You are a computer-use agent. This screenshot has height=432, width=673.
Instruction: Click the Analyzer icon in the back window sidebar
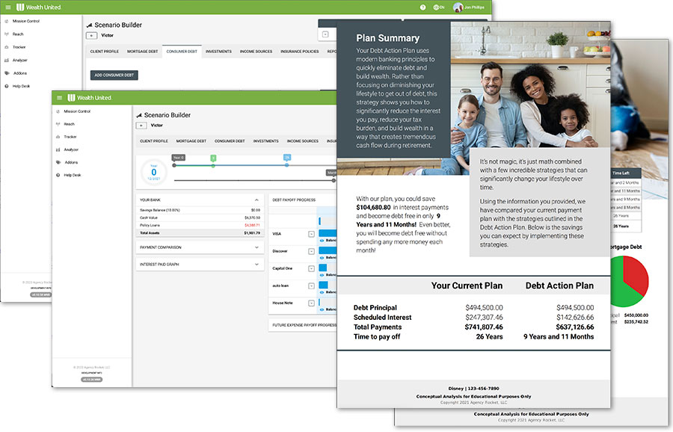(x=7, y=60)
